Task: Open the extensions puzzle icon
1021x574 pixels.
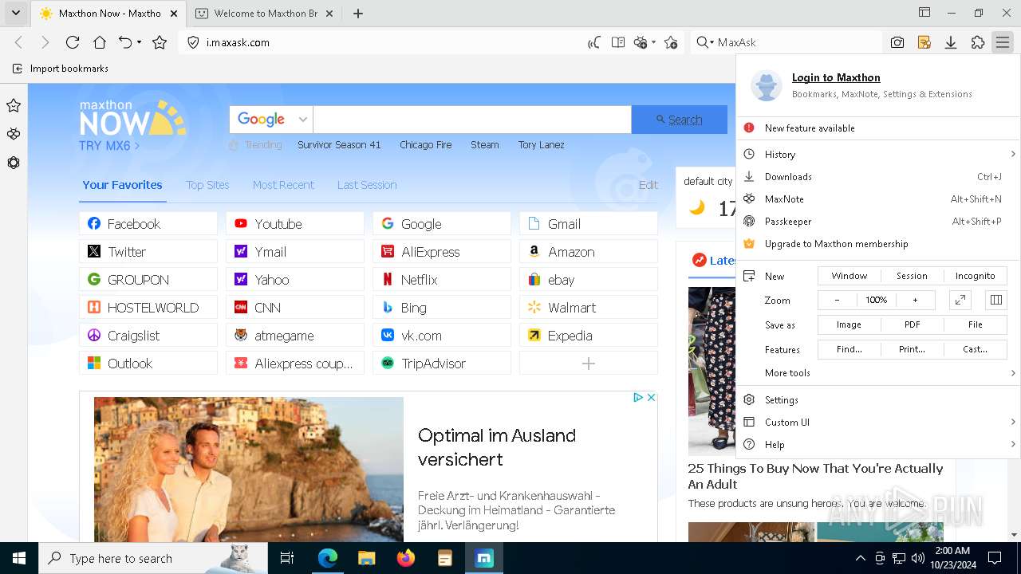Action: (978, 42)
